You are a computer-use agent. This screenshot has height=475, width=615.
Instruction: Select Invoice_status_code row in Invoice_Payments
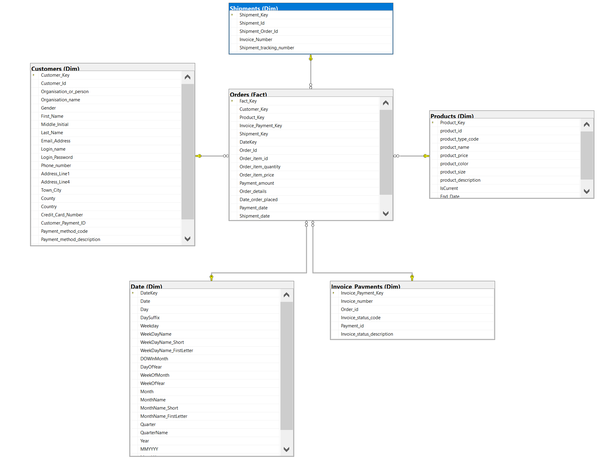click(360, 318)
